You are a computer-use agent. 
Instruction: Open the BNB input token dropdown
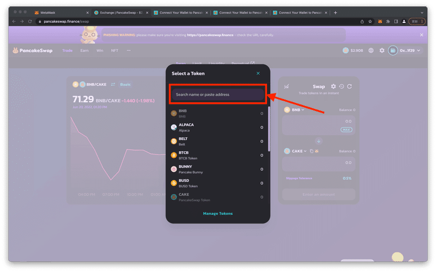pos(294,110)
